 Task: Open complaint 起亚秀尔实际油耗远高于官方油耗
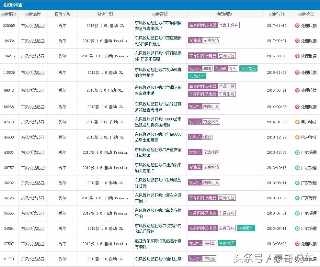click(x=158, y=244)
